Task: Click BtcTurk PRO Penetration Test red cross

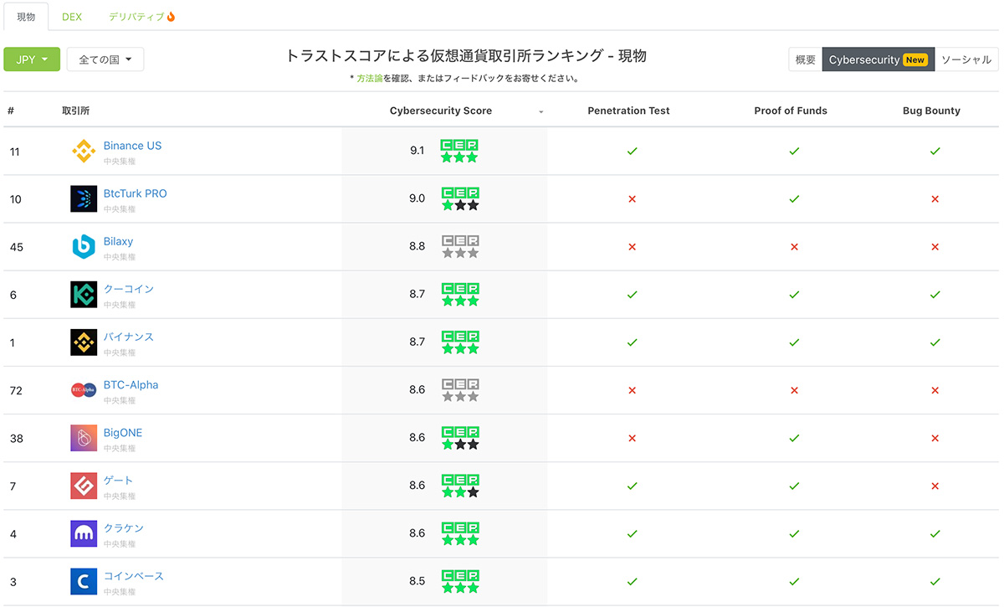Action: coord(633,199)
